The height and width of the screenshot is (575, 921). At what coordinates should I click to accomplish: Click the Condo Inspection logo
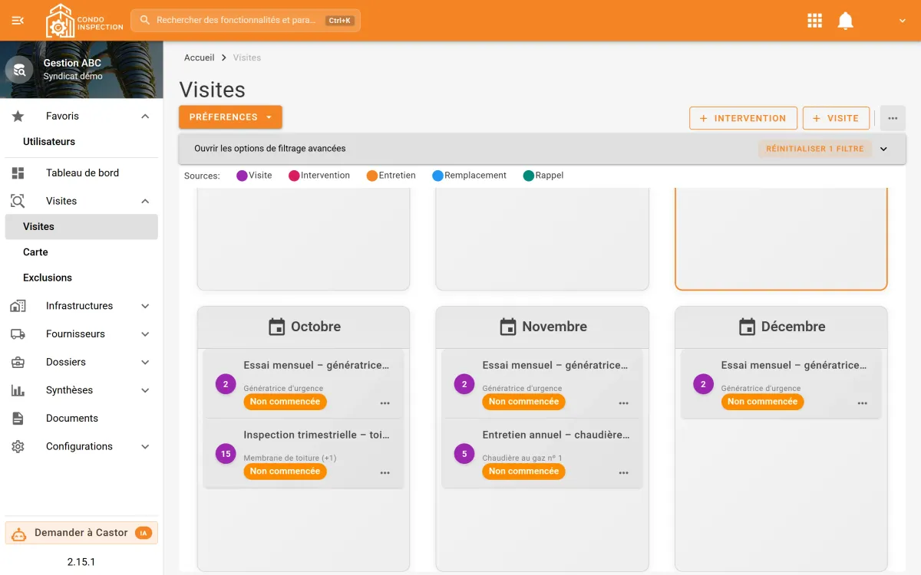click(x=84, y=21)
